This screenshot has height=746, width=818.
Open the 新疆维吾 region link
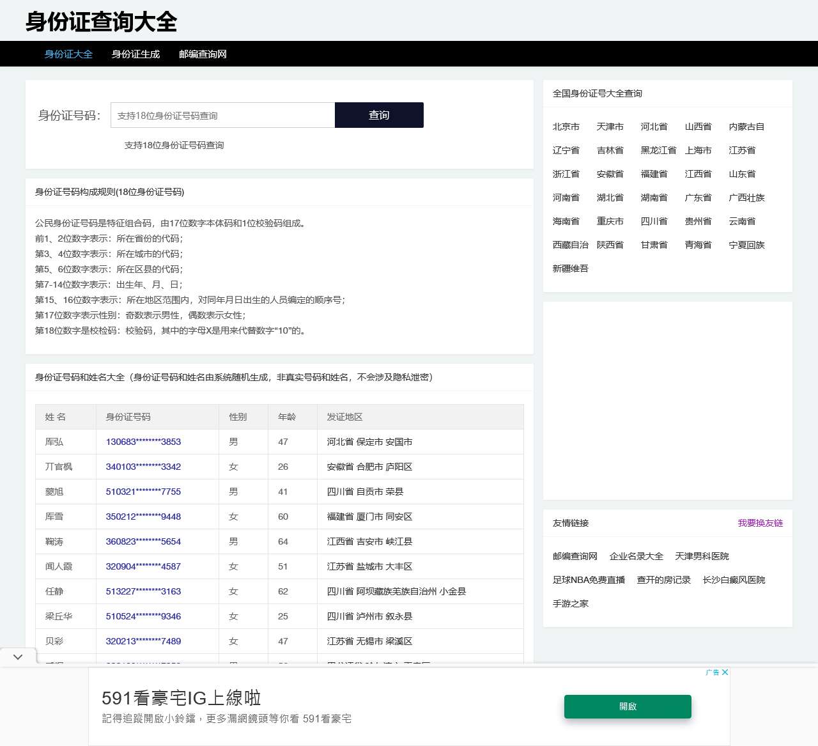(569, 268)
